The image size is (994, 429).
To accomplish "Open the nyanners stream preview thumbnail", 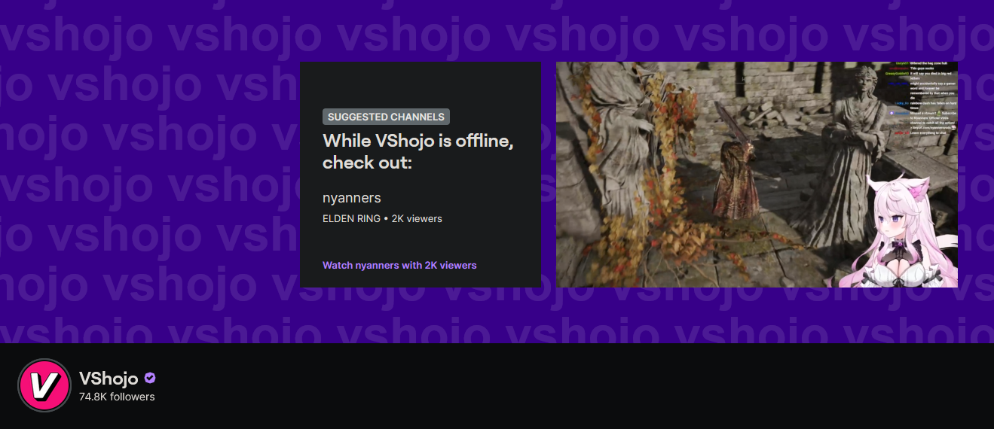I will [757, 175].
